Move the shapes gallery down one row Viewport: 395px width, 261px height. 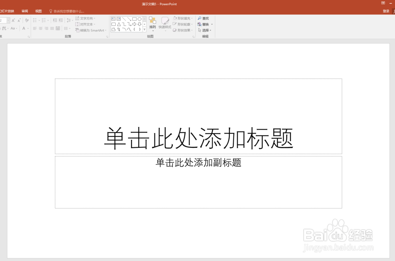pyautogui.click(x=144, y=24)
